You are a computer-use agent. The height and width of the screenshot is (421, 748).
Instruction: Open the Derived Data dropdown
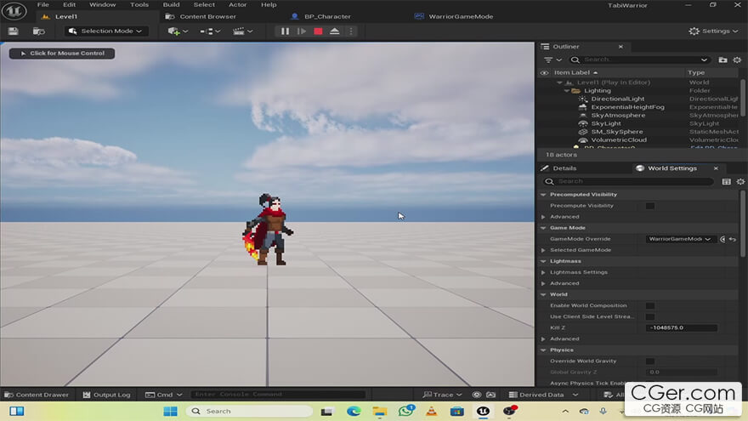pyautogui.click(x=543, y=395)
